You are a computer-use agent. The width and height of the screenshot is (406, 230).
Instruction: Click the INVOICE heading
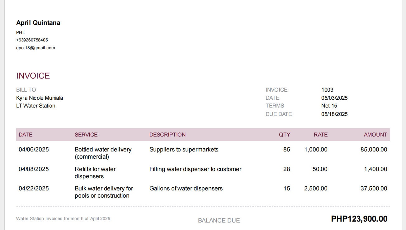[33, 76]
